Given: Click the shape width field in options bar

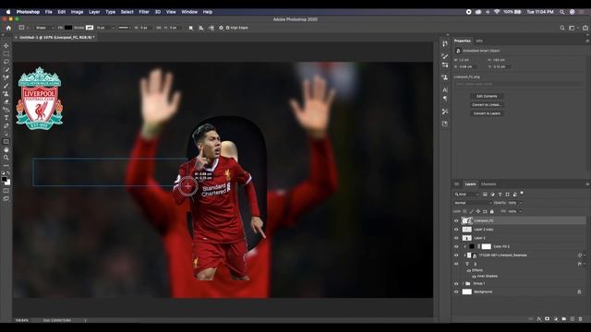Looking at the screenshot, I should click(x=145, y=28).
